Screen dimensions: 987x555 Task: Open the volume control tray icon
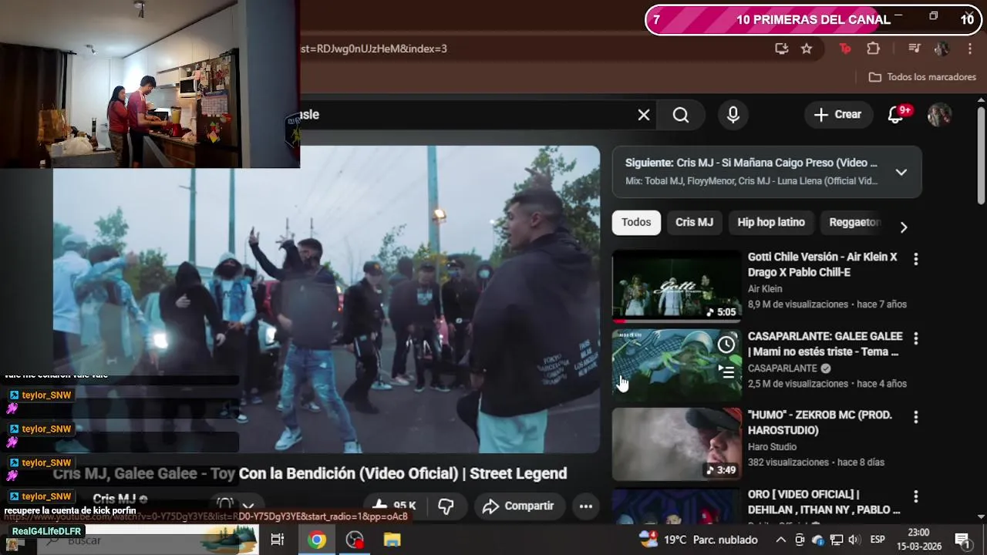pos(854,540)
